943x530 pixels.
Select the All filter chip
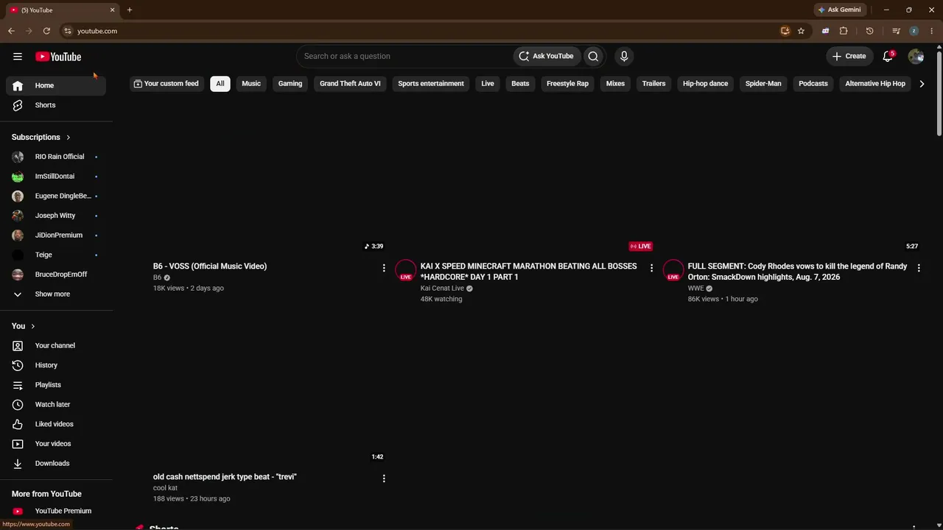pos(220,84)
